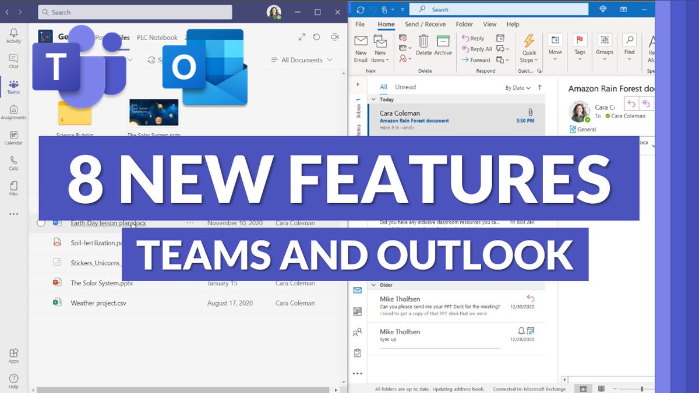This screenshot has height=393, width=699.
Task: Open the Outlook People navigation icon
Action: [358, 332]
